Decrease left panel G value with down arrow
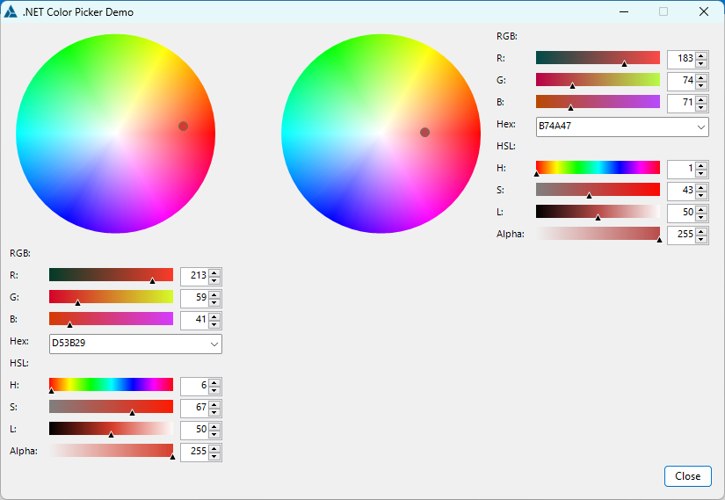Image resolution: width=725 pixels, height=500 pixels. pos(214,301)
